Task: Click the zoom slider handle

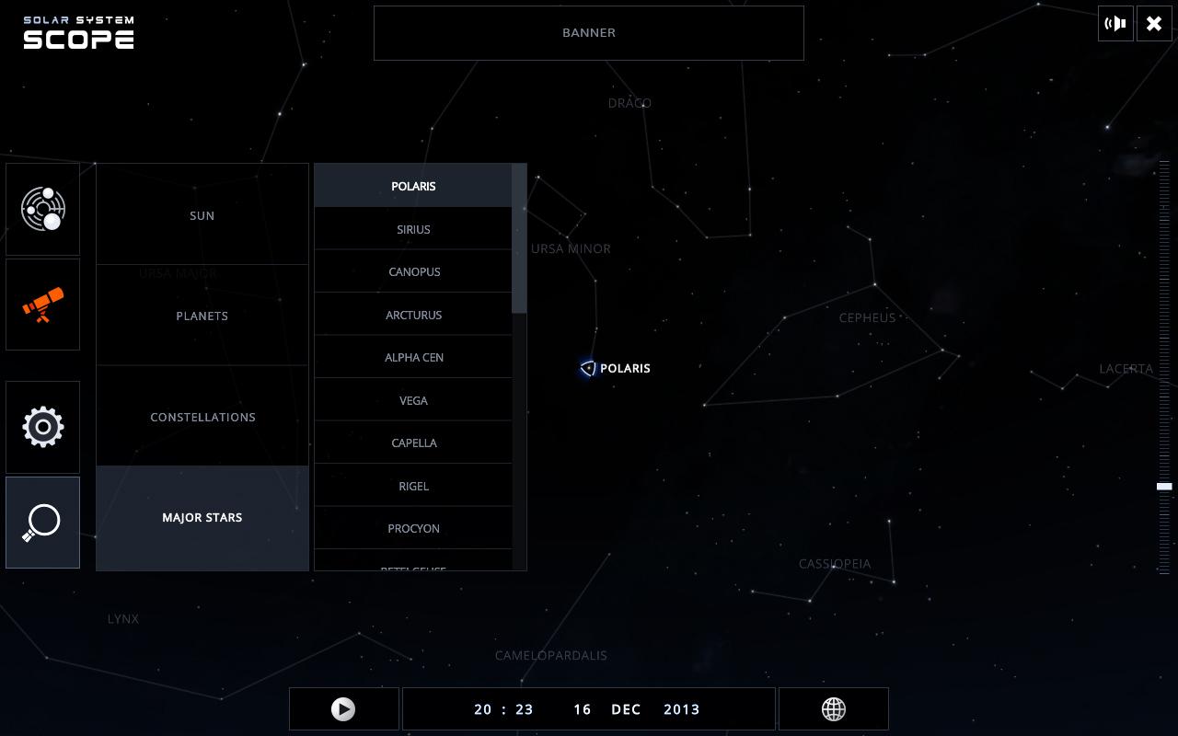Action: pyautogui.click(x=1164, y=486)
